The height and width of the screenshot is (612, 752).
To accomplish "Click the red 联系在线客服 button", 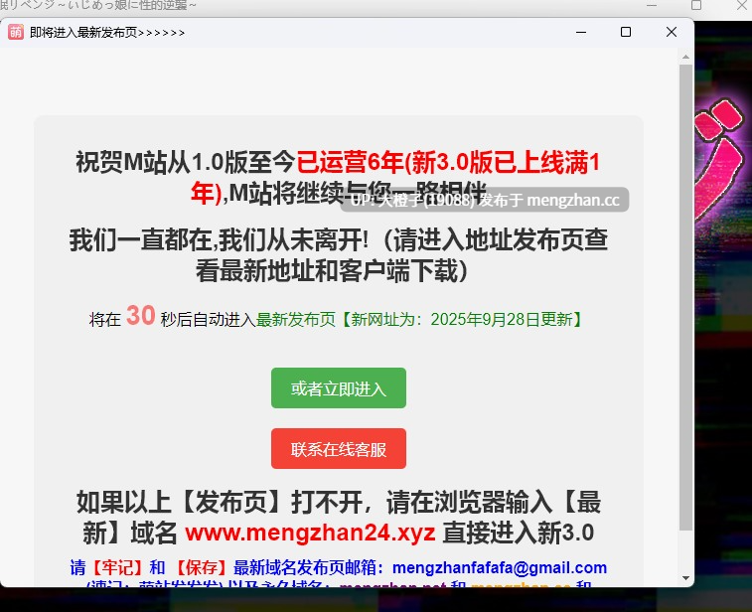I will 339,448.
